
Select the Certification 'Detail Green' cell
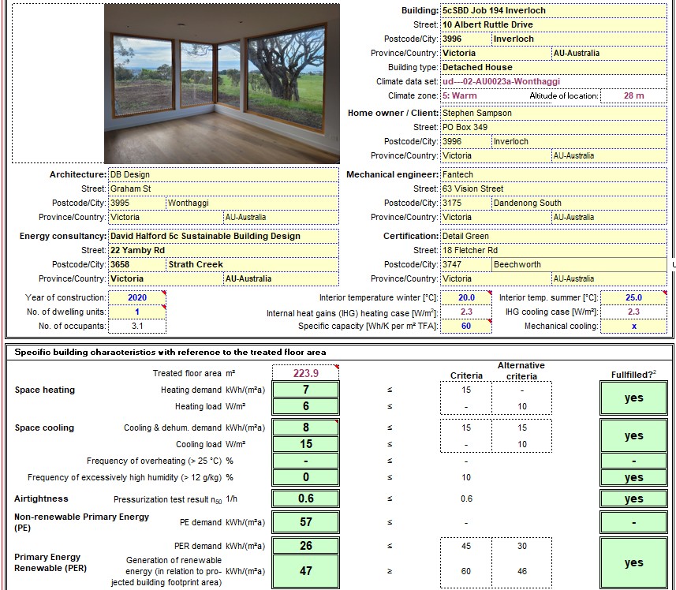coord(552,236)
